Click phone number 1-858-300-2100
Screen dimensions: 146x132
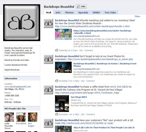point(12,96)
